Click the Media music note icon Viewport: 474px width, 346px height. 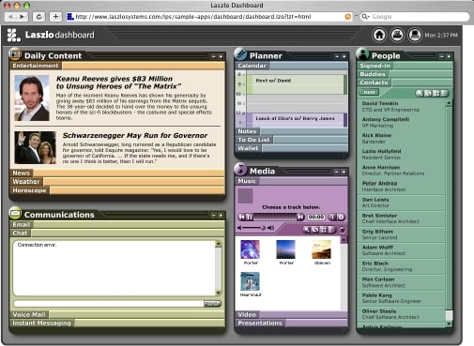point(240,169)
